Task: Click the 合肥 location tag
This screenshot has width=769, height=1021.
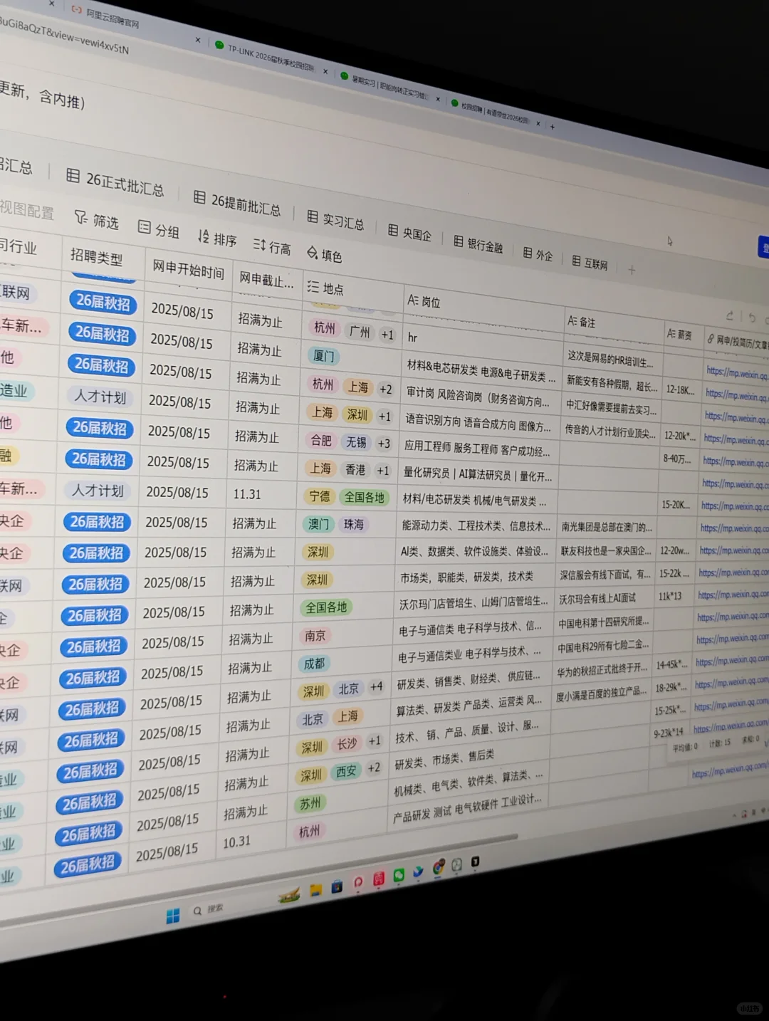Action: (321, 441)
